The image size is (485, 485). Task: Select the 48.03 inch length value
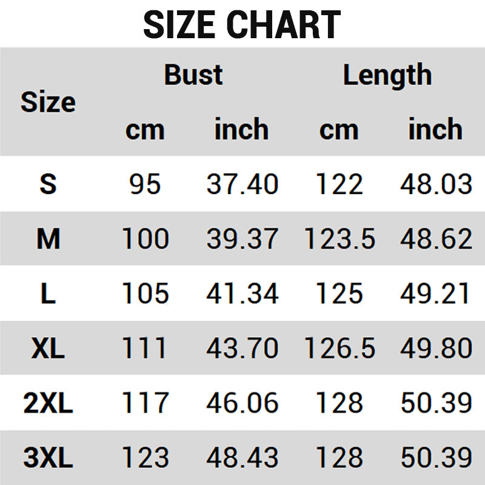click(x=435, y=184)
